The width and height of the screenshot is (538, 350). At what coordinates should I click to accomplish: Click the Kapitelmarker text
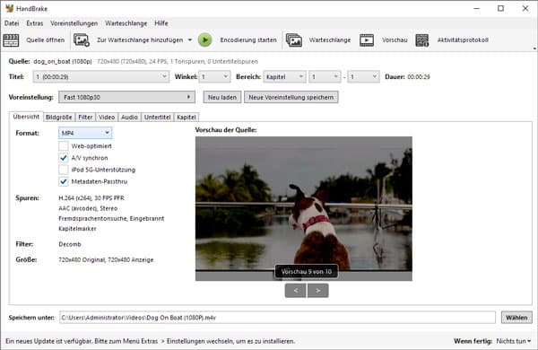[x=77, y=229]
